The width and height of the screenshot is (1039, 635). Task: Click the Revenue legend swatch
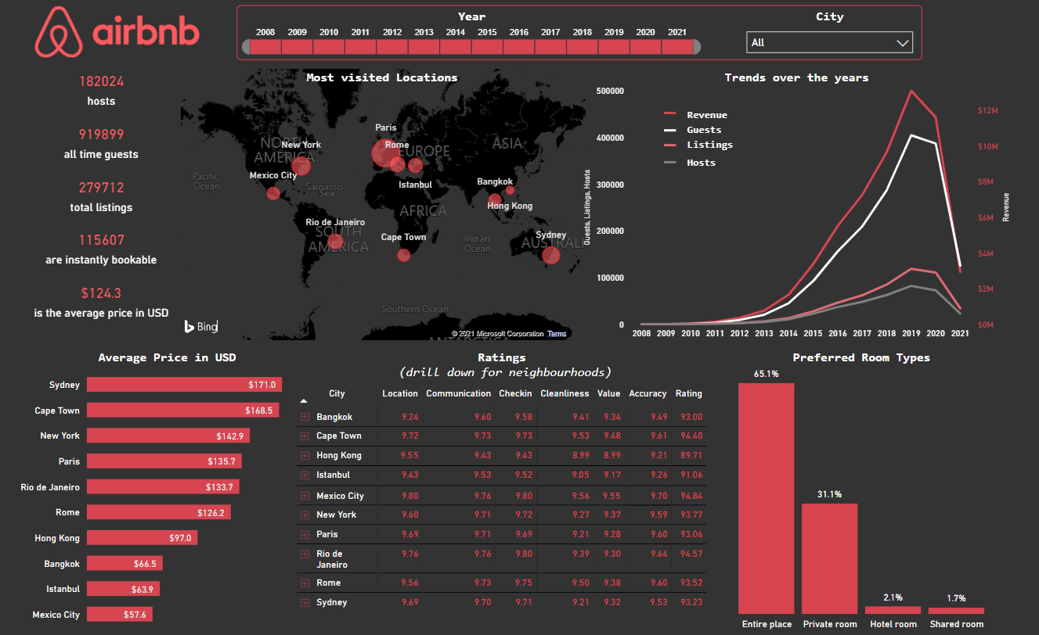click(669, 114)
